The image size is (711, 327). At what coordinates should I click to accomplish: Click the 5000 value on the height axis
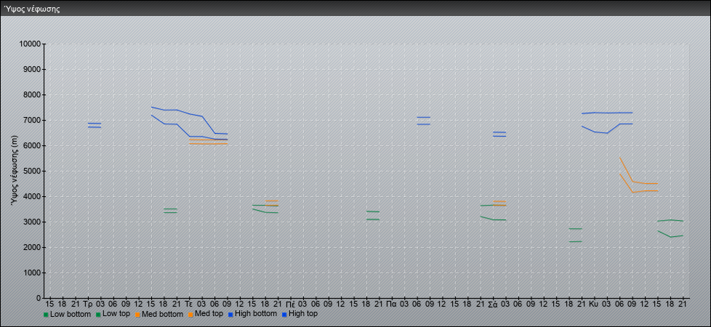[x=32, y=171]
